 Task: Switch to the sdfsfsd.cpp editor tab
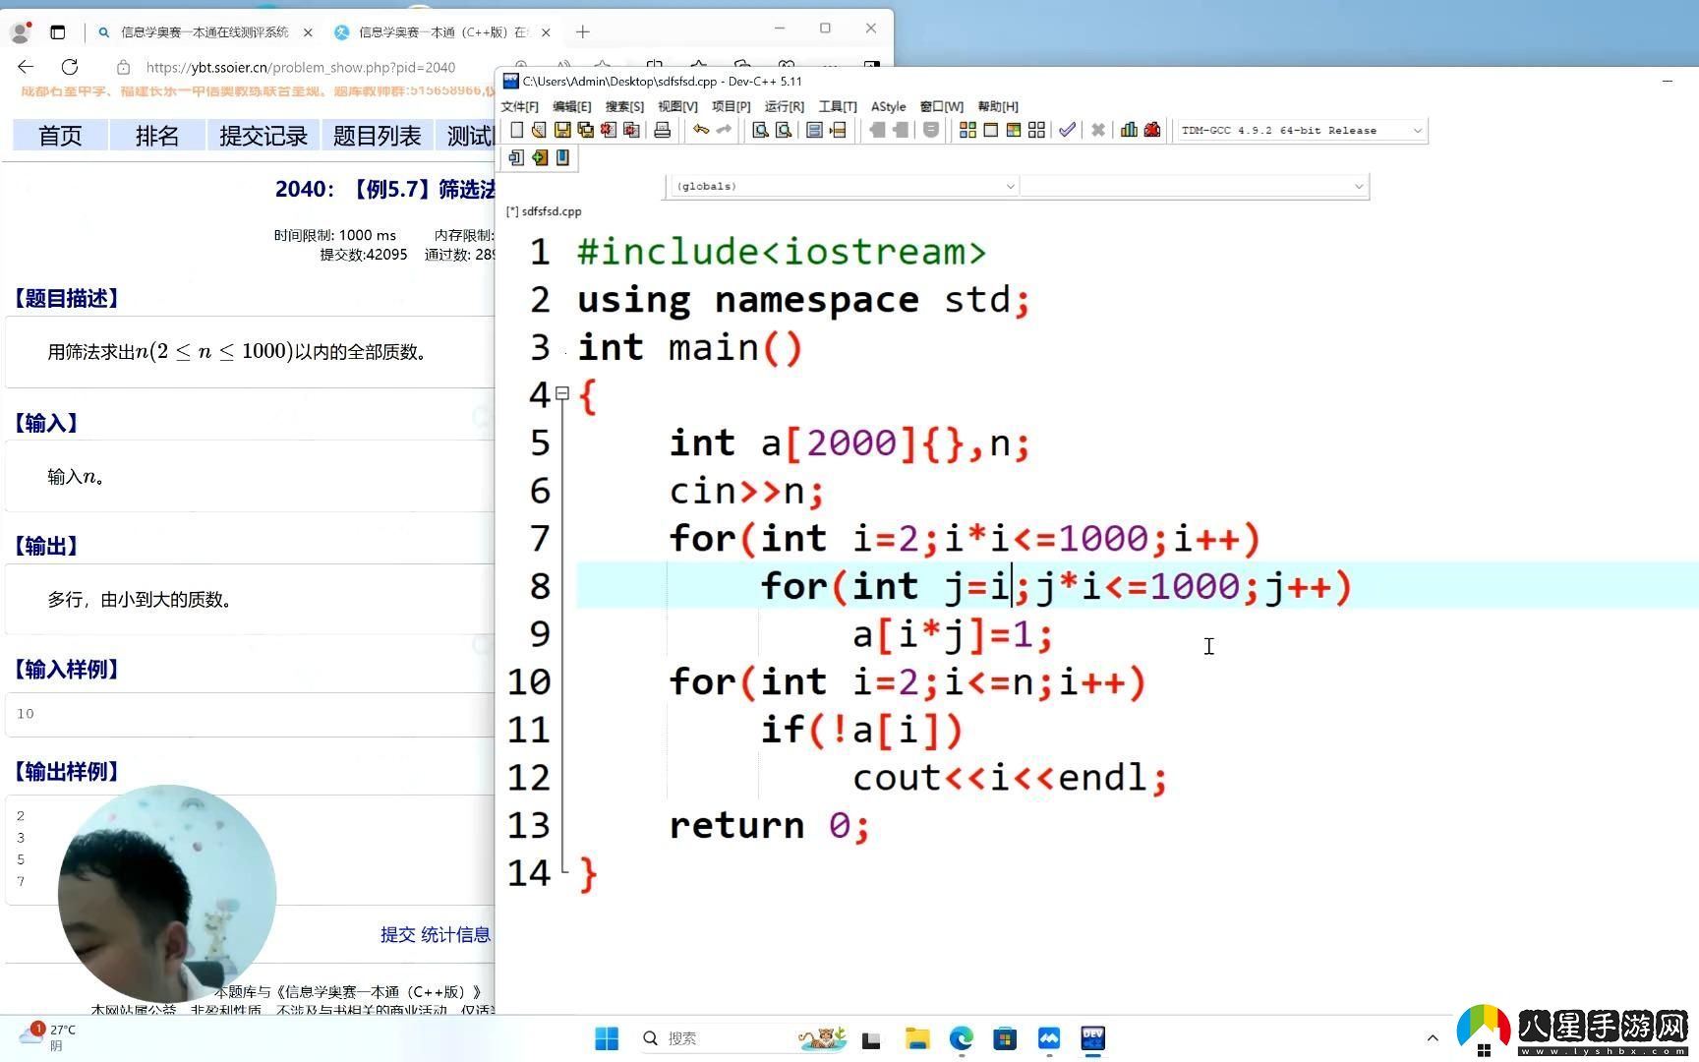(544, 211)
